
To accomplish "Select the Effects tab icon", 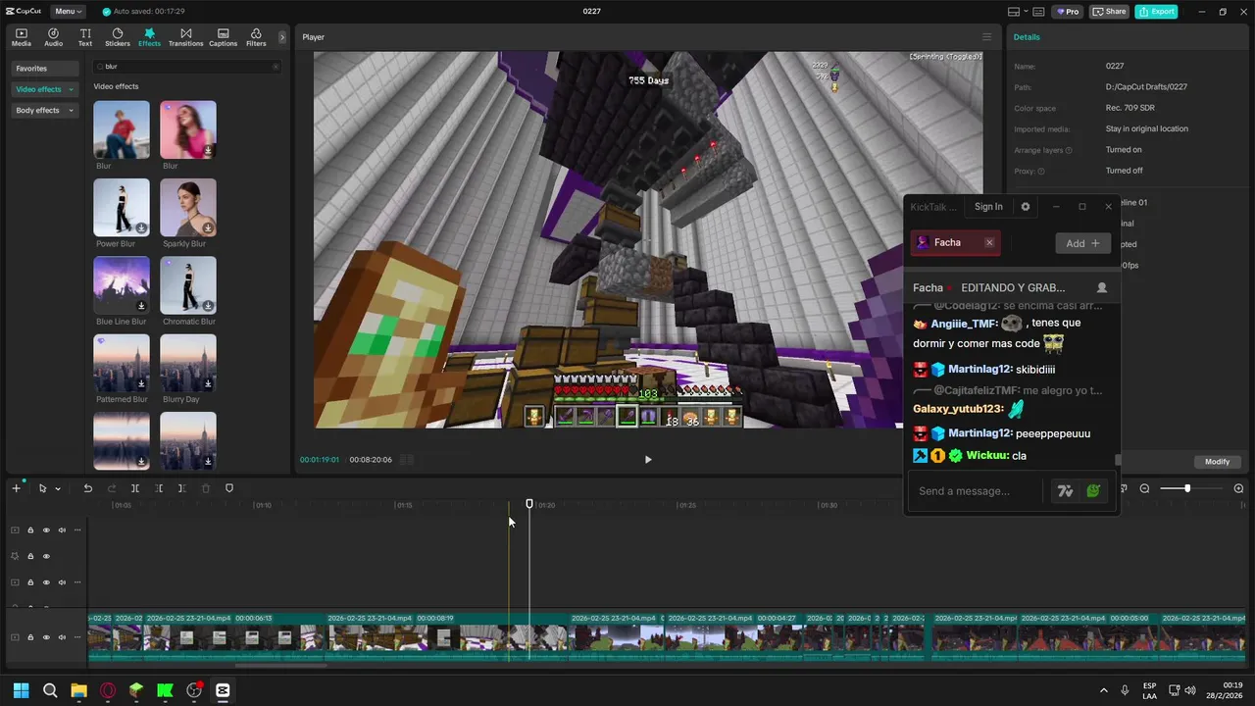I will [149, 37].
